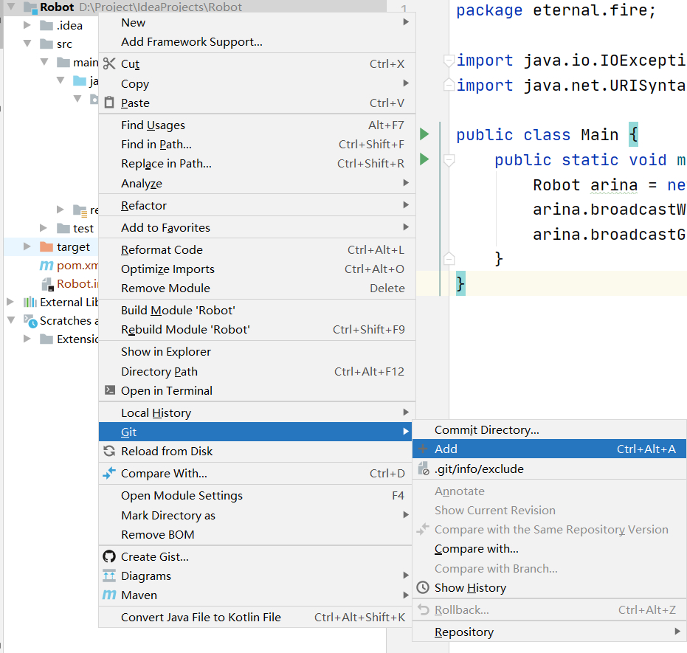Select Rebuild Module 'Robot'
The height and width of the screenshot is (653, 687).
(x=257, y=329)
